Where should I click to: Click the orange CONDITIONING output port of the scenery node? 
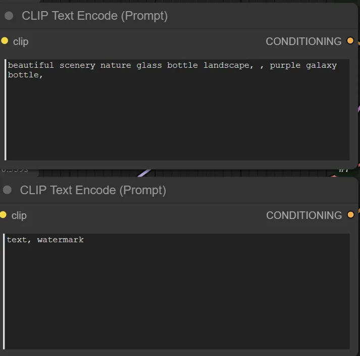(x=350, y=41)
